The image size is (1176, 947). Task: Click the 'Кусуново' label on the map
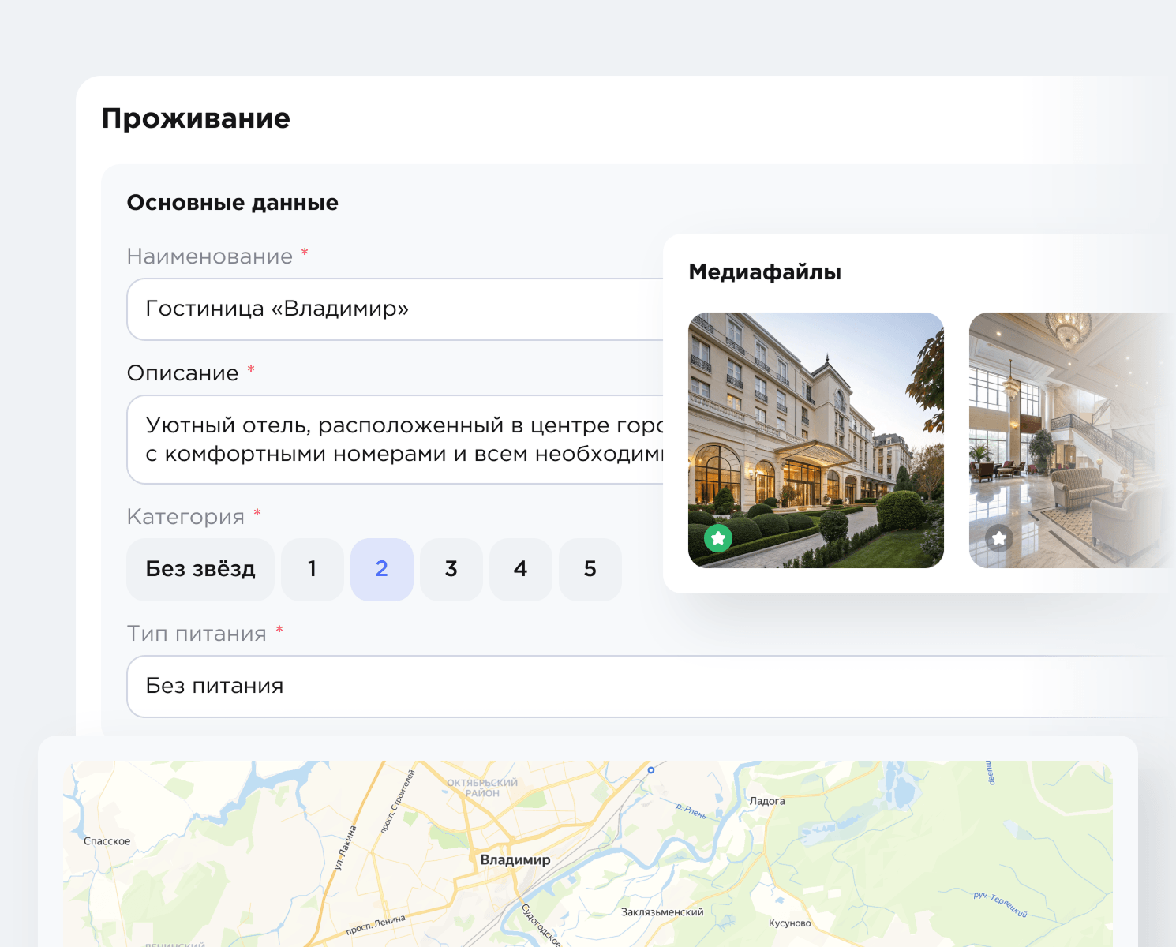coord(790,923)
